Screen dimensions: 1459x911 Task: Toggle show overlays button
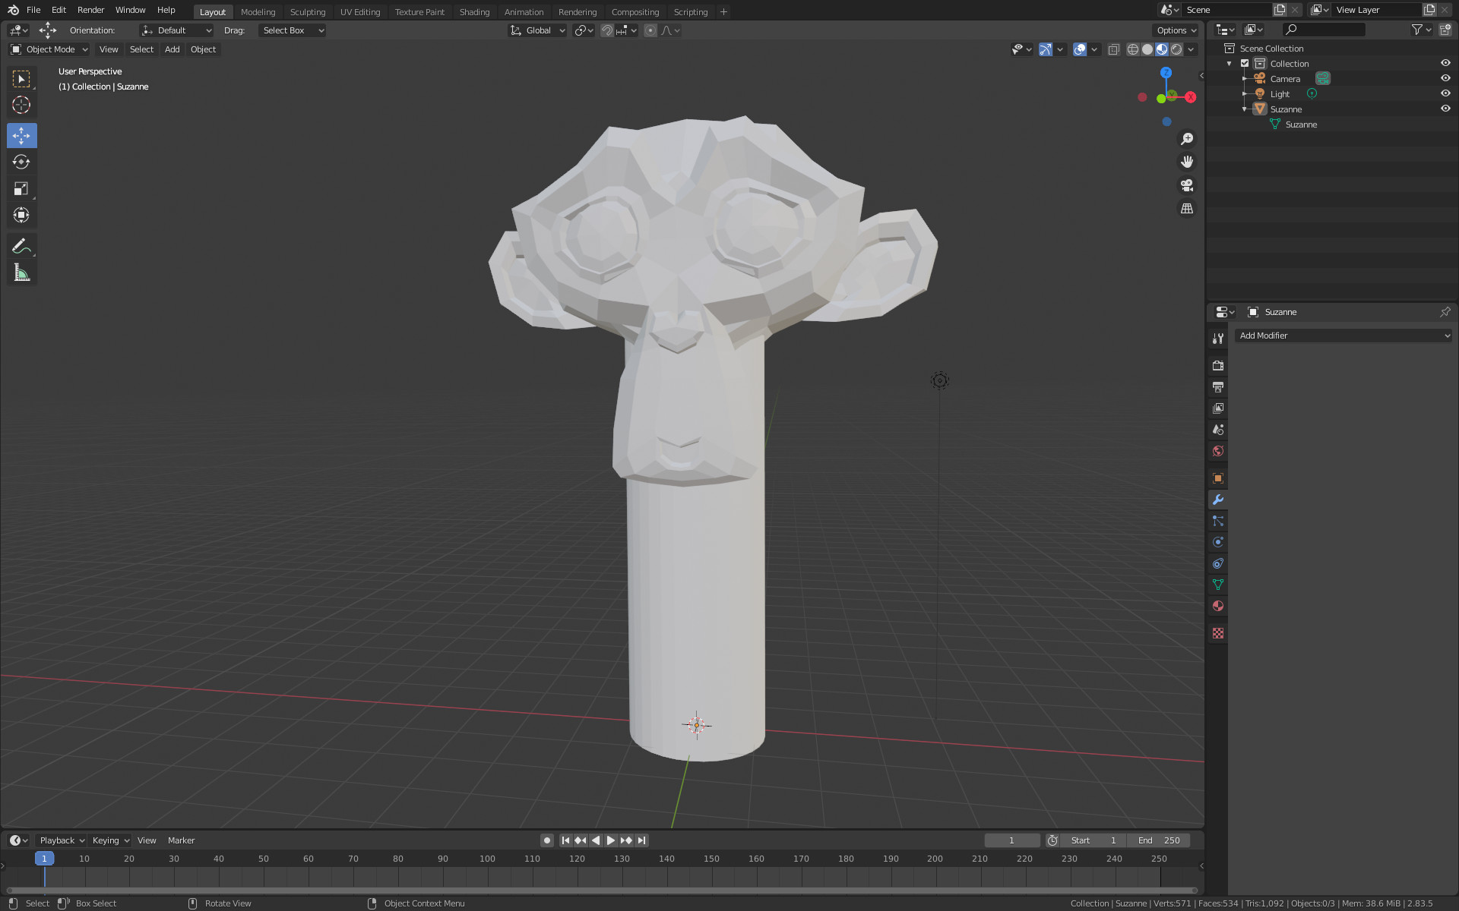[1080, 49]
